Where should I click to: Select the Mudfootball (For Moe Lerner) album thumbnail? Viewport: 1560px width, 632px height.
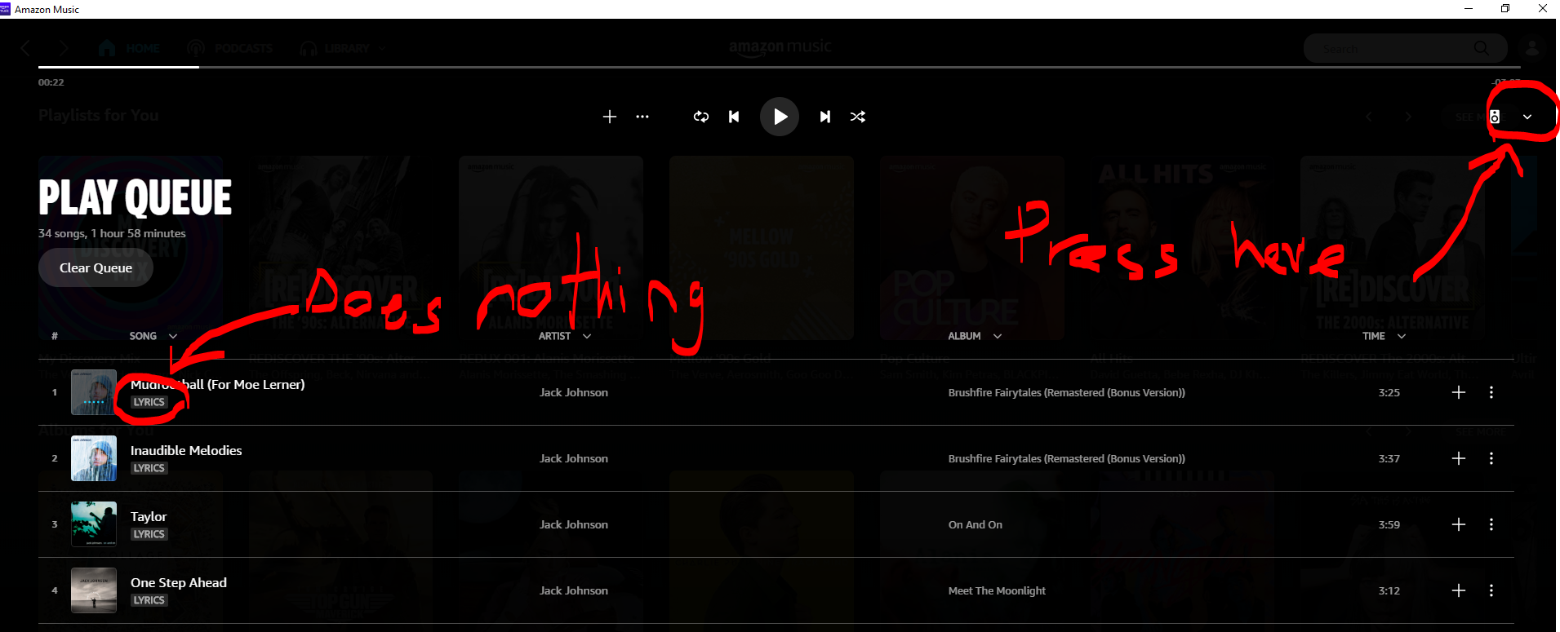[94, 392]
